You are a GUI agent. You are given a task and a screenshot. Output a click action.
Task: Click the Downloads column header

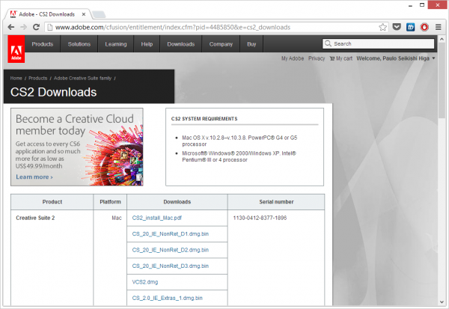click(177, 202)
